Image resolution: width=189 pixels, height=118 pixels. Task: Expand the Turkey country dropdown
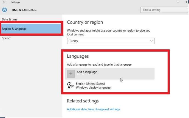111,41
